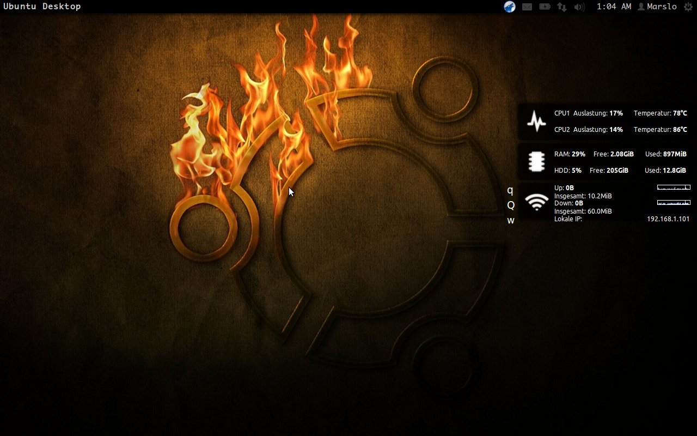Viewport: 697px width, 436px height.
Task: Click CPU2 Auslastung 14% reading
Action: click(x=589, y=130)
